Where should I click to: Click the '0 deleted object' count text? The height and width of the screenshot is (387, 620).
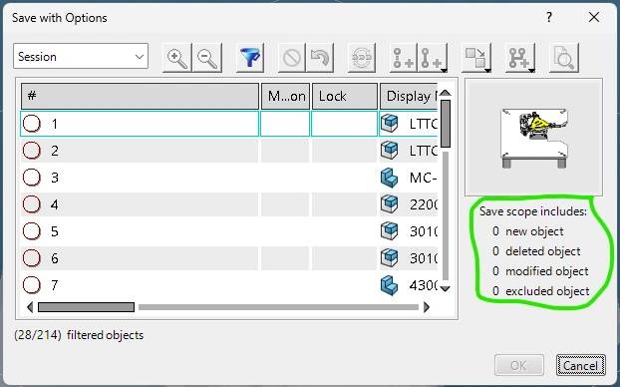[x=536, y=251]
